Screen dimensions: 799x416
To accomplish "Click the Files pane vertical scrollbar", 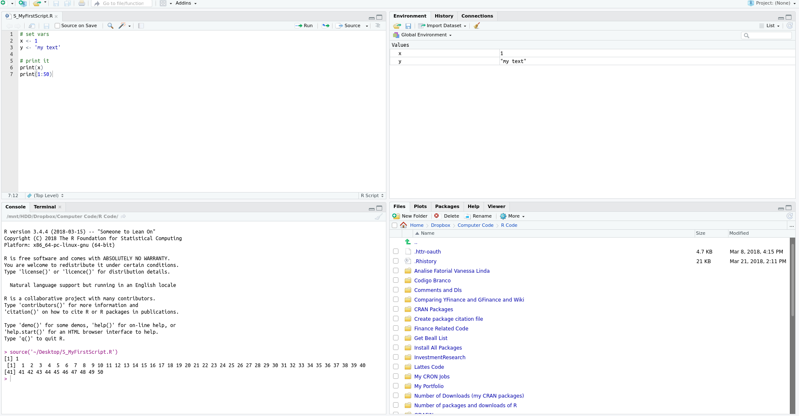I will (x=792, y=292).
